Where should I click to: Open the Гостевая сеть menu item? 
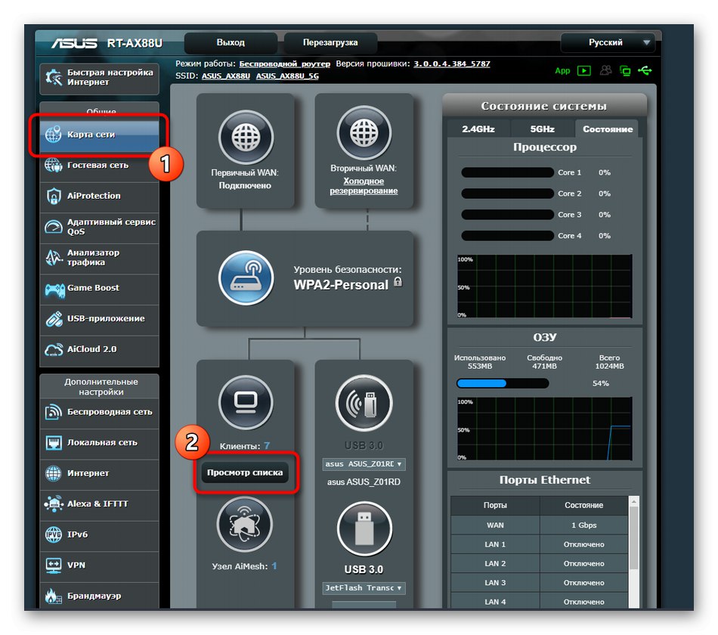tap(99, 165)
